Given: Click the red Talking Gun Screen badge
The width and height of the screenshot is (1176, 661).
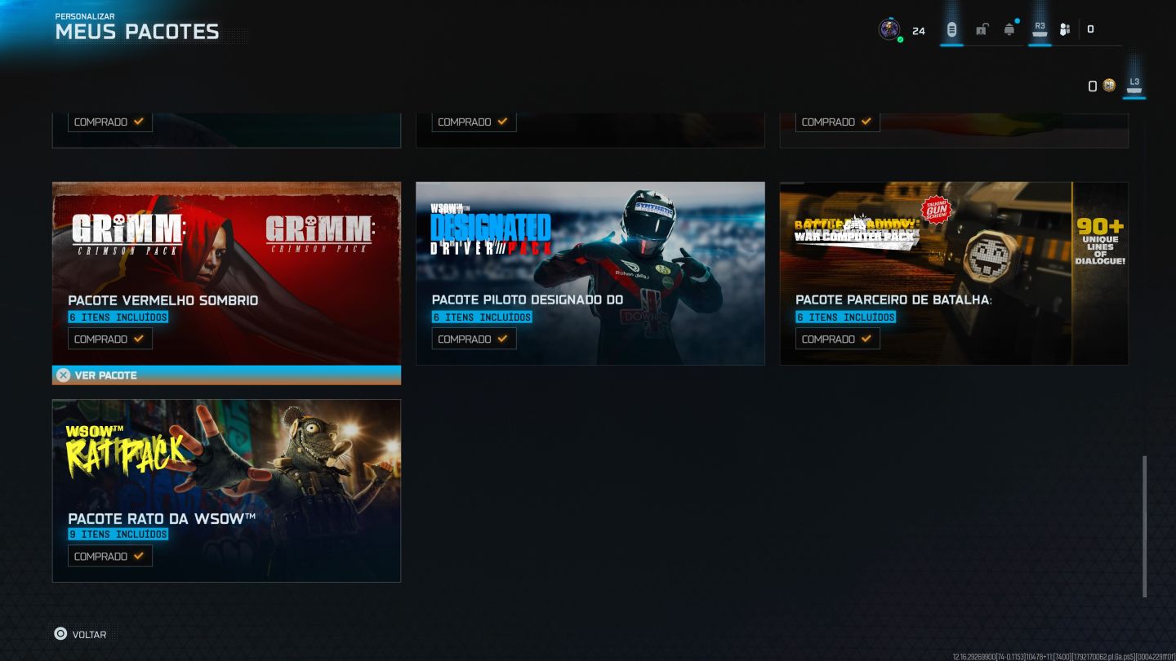Looking at the screenshot, I should click(937, 210).
